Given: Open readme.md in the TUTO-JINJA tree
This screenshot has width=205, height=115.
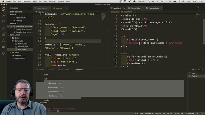Looking at the screenshot, I should tap(20, 58).
